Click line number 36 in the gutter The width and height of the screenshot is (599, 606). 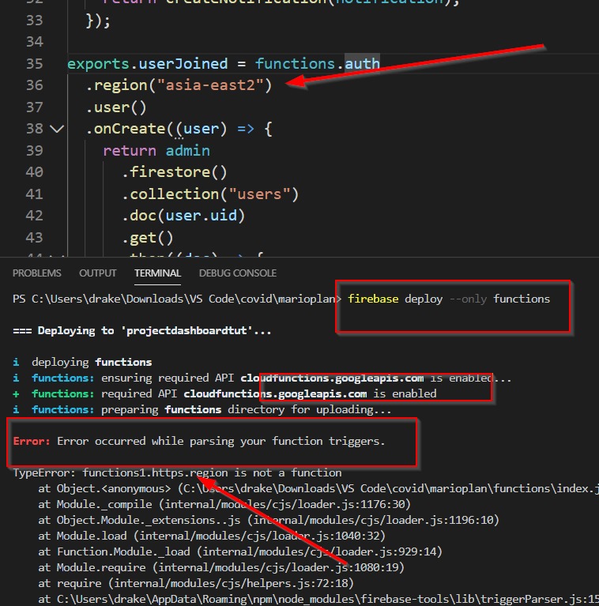[x=34, y=85]
